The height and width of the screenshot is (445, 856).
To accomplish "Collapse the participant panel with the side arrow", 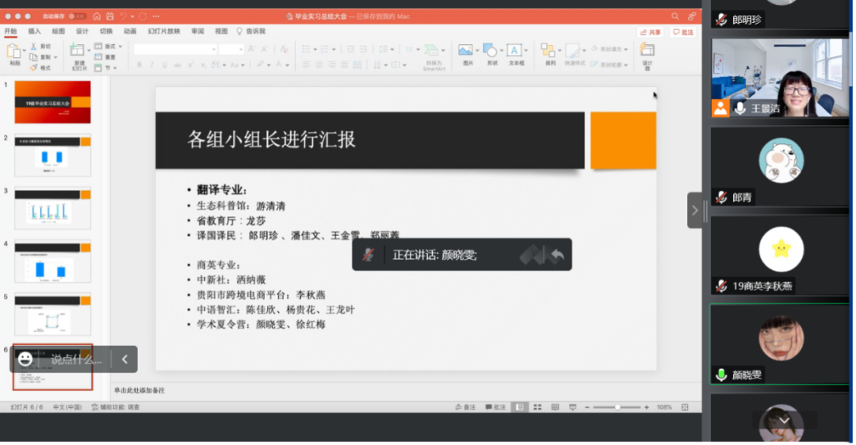I will 694,211.
